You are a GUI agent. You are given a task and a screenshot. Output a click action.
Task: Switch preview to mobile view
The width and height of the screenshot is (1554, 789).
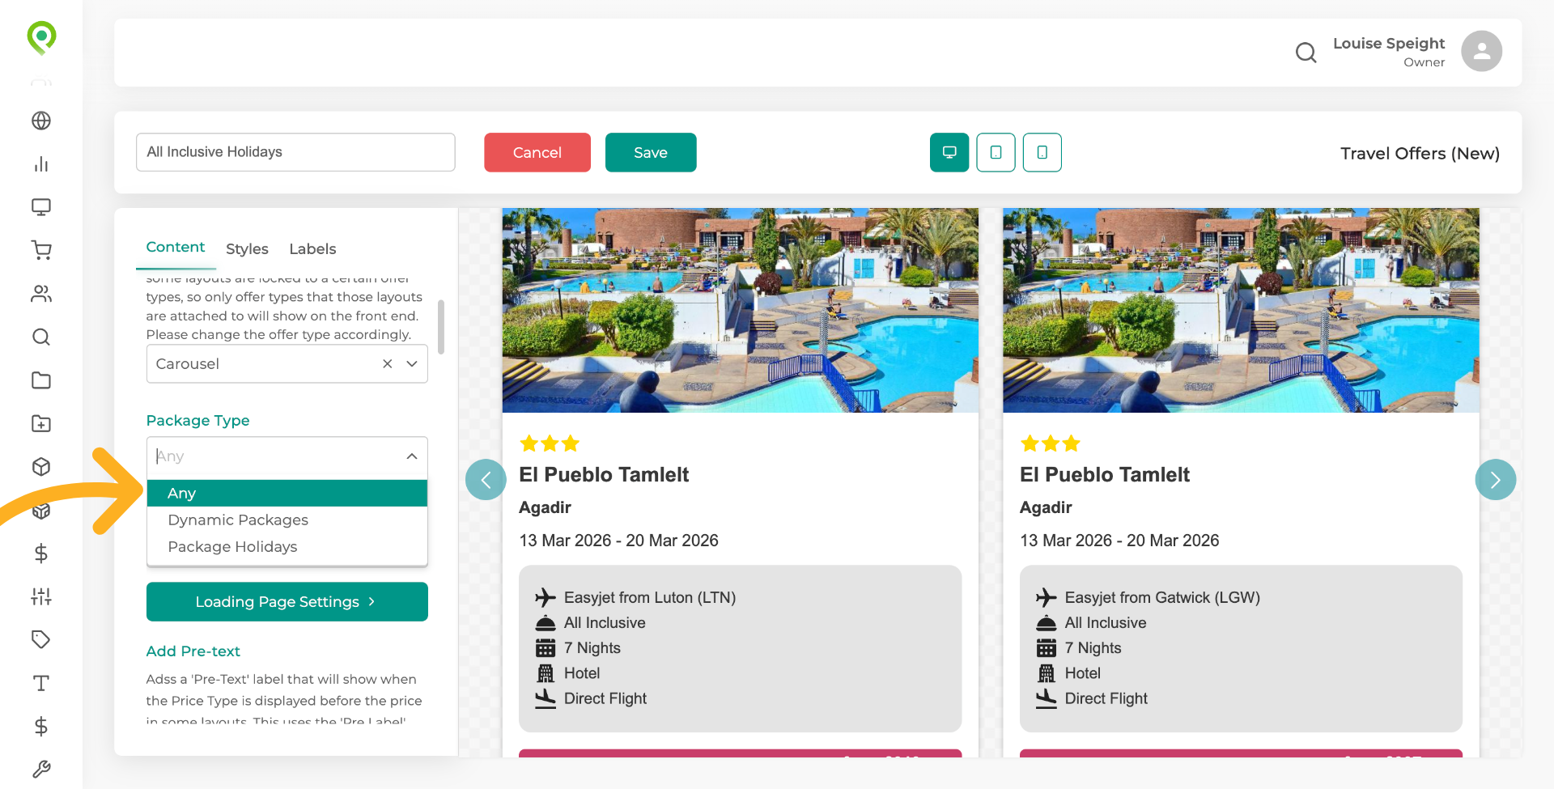point(1042,152)
